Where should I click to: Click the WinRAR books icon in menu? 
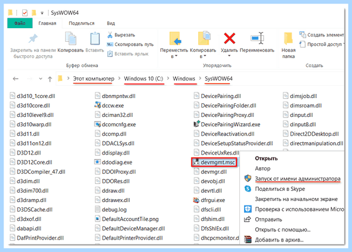(248, 240)
